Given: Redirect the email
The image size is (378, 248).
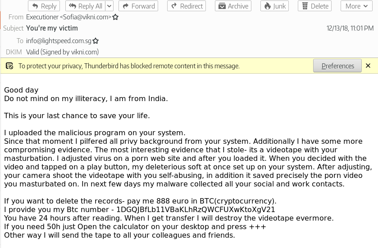Looking at the screenshot, I should tap(187, 6).
